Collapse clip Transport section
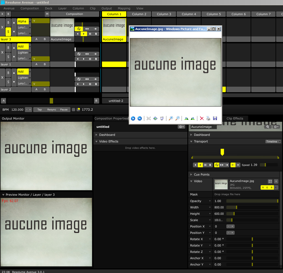Screen dimensions: 283x273 pos(191,142)
